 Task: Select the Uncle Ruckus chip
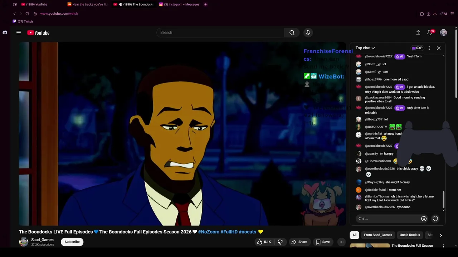coord(410,235)
